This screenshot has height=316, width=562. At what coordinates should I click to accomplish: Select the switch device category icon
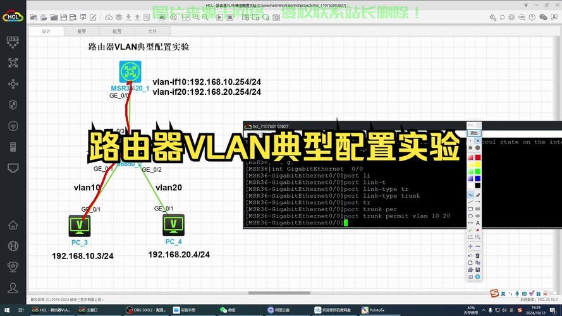[x=13, y=84]
